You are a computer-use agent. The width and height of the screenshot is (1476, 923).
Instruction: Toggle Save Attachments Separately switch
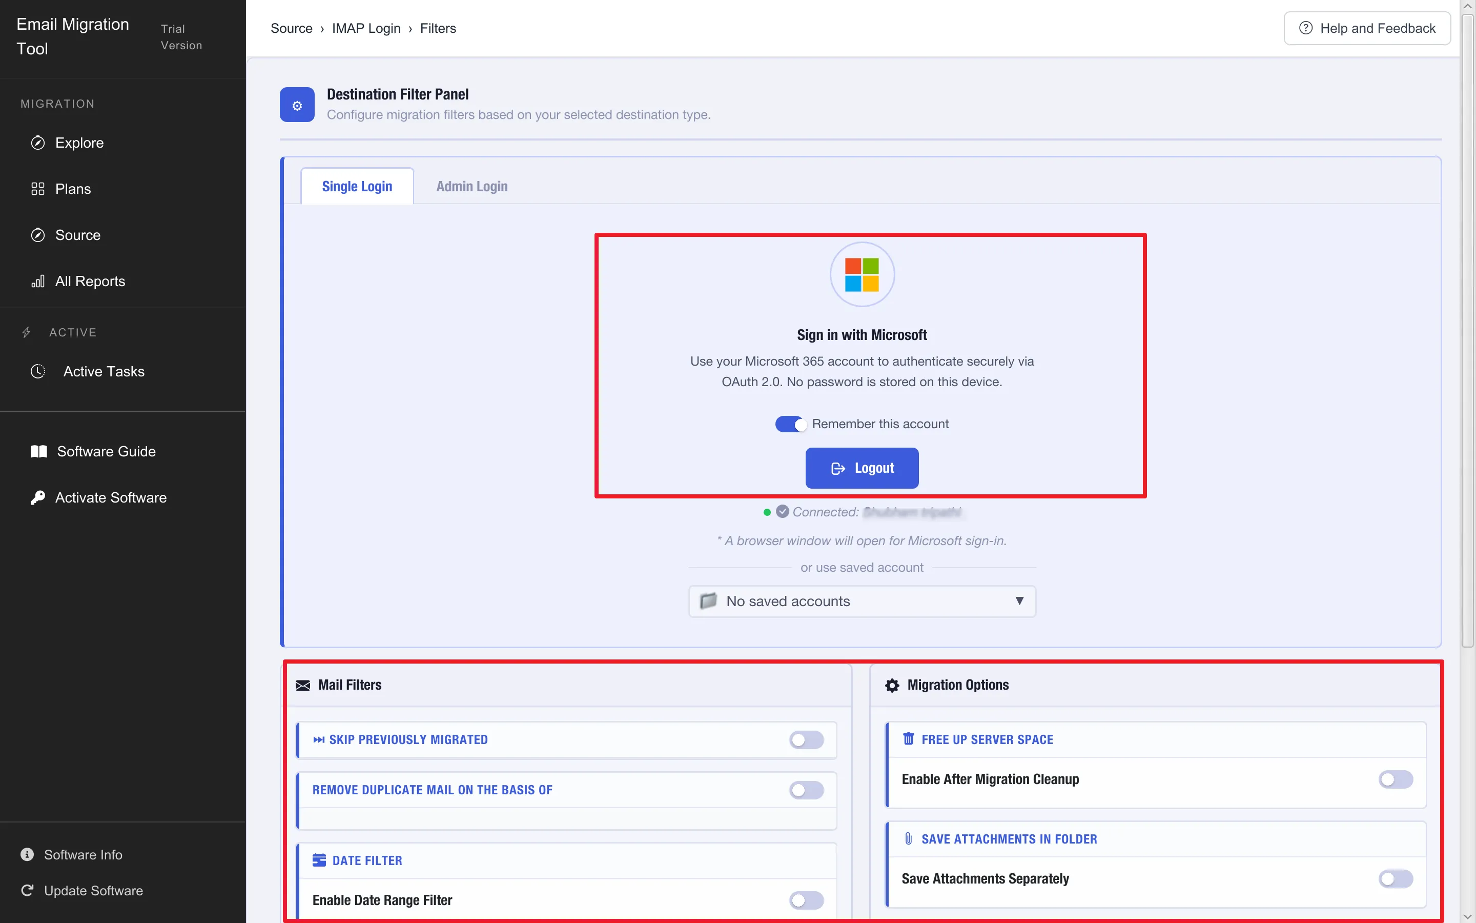[x=1396, y=878]
